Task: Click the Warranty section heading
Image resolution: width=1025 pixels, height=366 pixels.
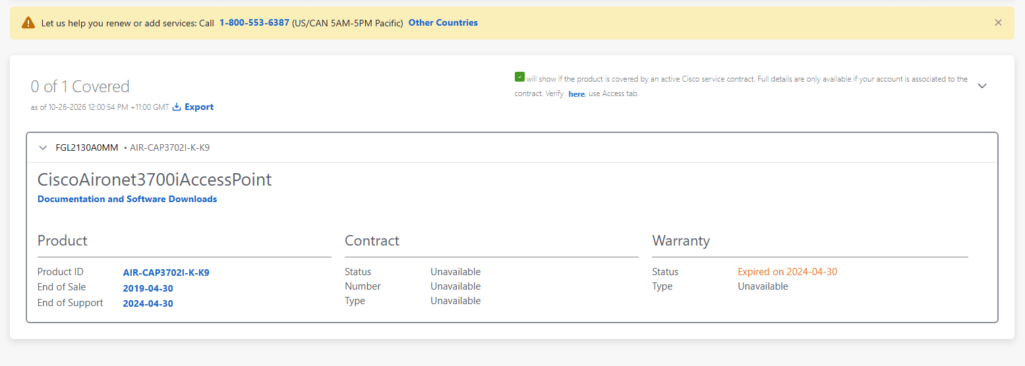Action: click(x=681, y=241)
